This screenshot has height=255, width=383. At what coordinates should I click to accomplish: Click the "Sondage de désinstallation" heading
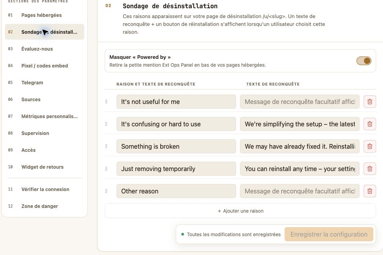170,6
